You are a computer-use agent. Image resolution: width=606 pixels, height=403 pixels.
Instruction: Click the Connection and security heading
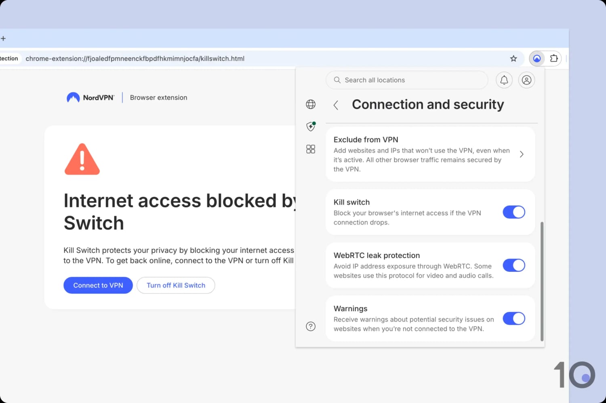pyautogui.click(x=428, y=105)
